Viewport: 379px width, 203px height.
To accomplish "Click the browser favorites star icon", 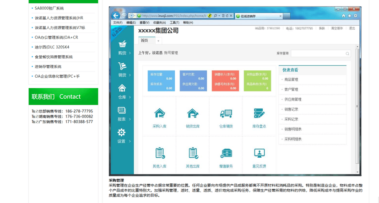I will (x=350, y=16).
